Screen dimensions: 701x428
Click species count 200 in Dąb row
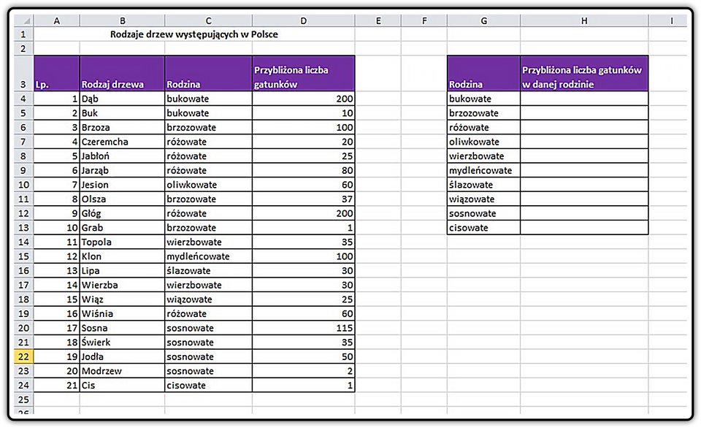click(304, 99)
